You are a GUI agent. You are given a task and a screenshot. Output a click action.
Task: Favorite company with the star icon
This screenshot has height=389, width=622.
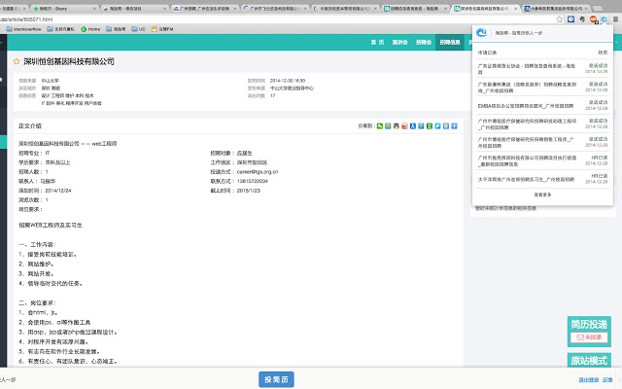coord(17,61)
